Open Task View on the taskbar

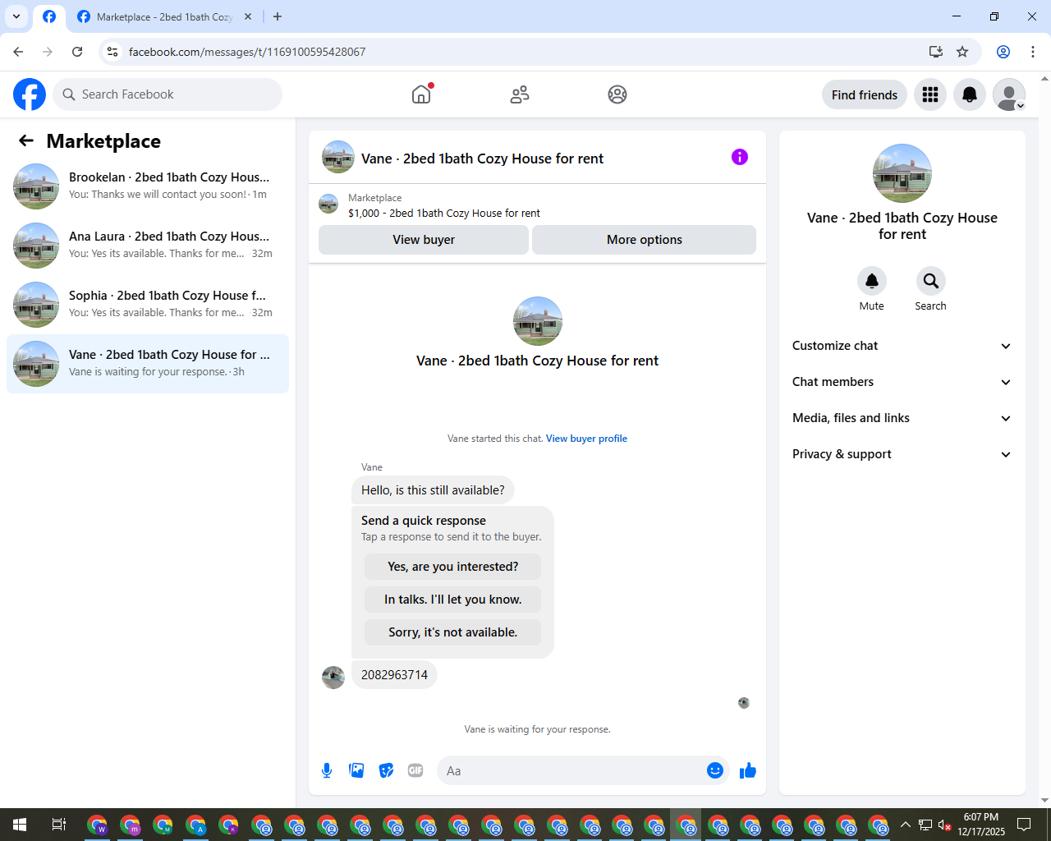coord(59,825)
